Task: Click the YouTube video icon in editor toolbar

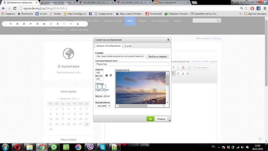Action: point(183,68)
